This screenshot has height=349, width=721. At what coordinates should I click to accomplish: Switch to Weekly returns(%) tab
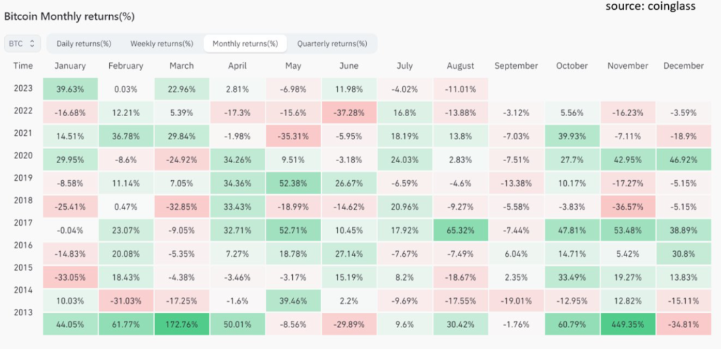pyautogui.click(x=162, y=44)
